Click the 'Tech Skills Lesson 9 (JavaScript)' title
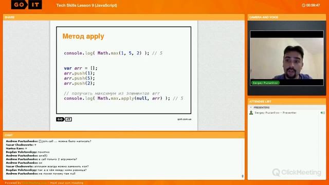This screenshot has height=185, width=329. (87, 6)
